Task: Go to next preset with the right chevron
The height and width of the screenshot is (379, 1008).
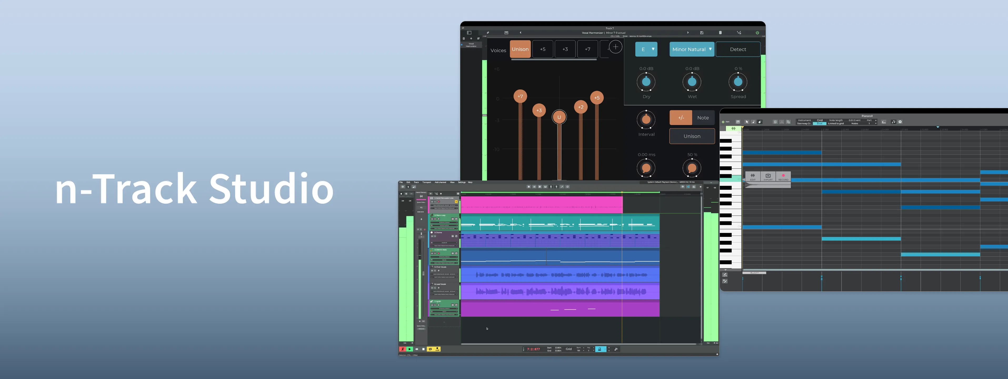Action: [688, 33]
